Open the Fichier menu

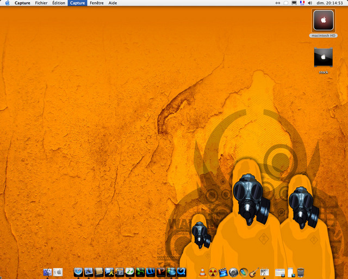pos(41,3)
